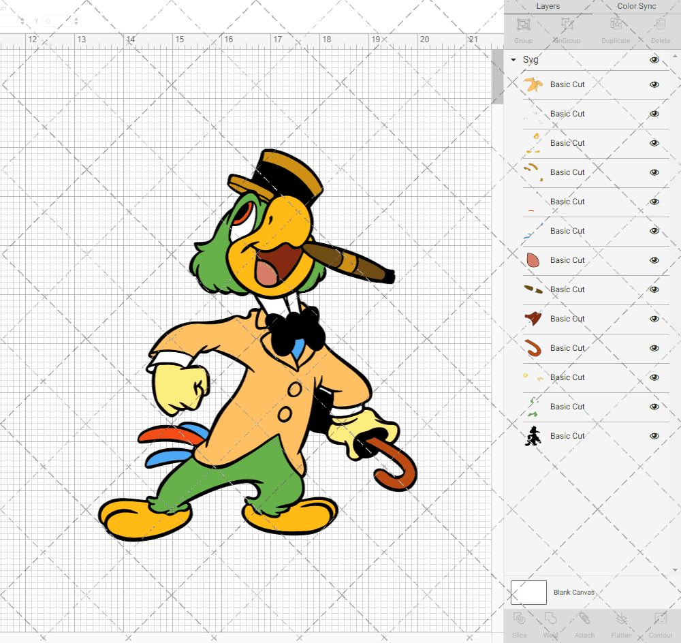Use the Weld tool

pos(550,618)
